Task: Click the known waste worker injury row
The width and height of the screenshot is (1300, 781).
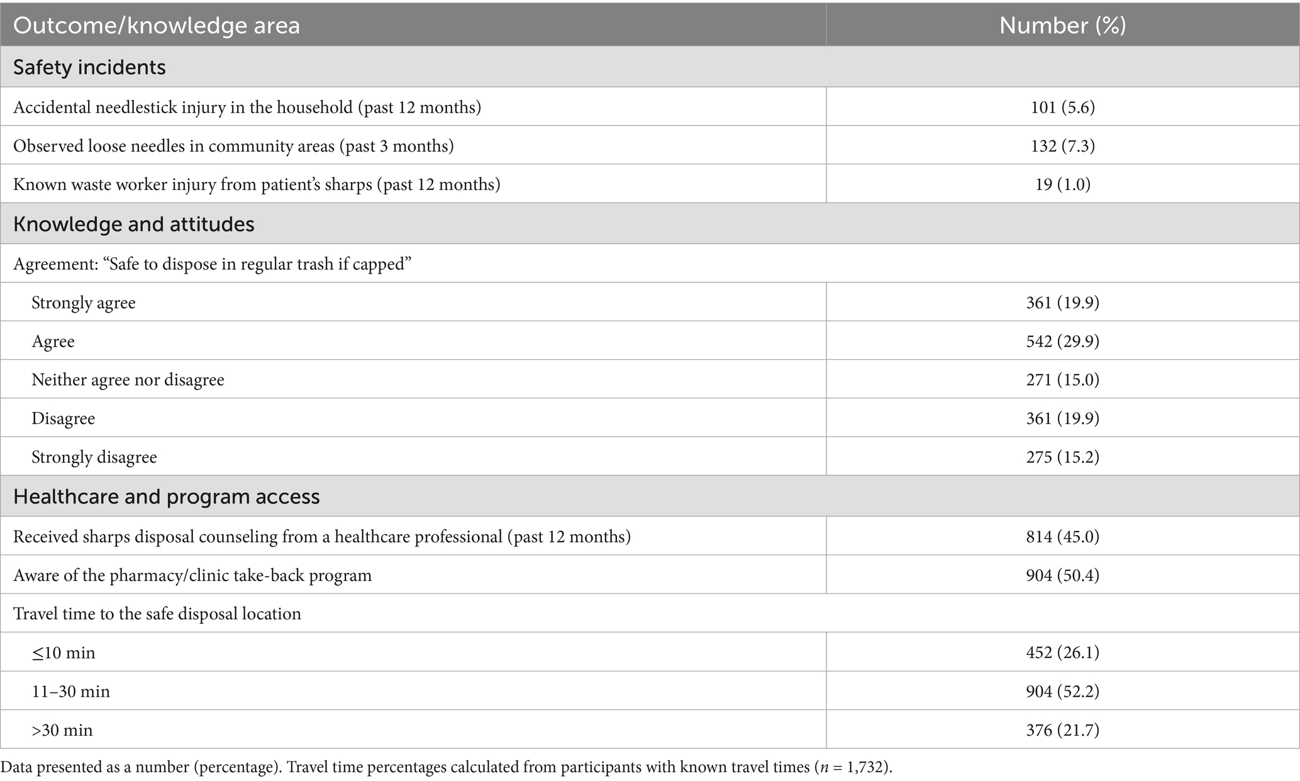Action: coord(257,185)
